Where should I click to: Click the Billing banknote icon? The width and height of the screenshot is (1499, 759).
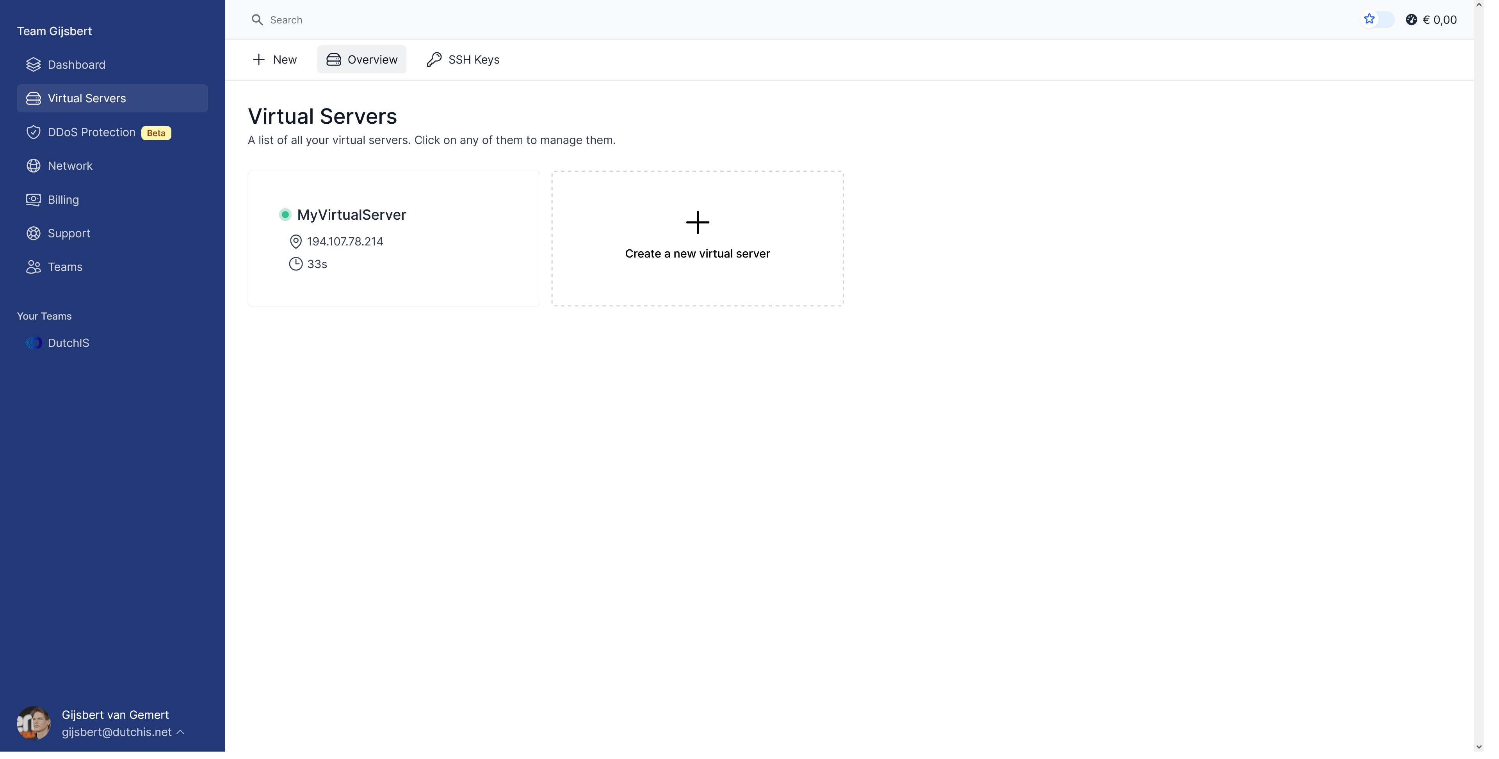(x=33, y=199)
